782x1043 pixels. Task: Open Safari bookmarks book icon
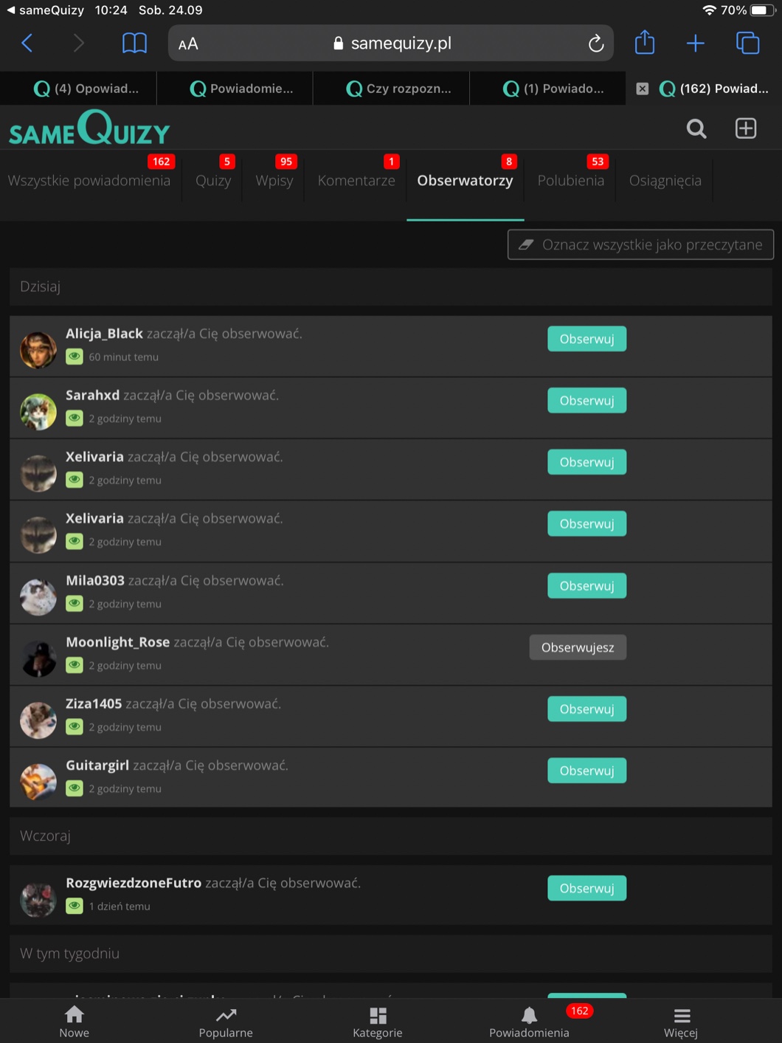point(134,44)
